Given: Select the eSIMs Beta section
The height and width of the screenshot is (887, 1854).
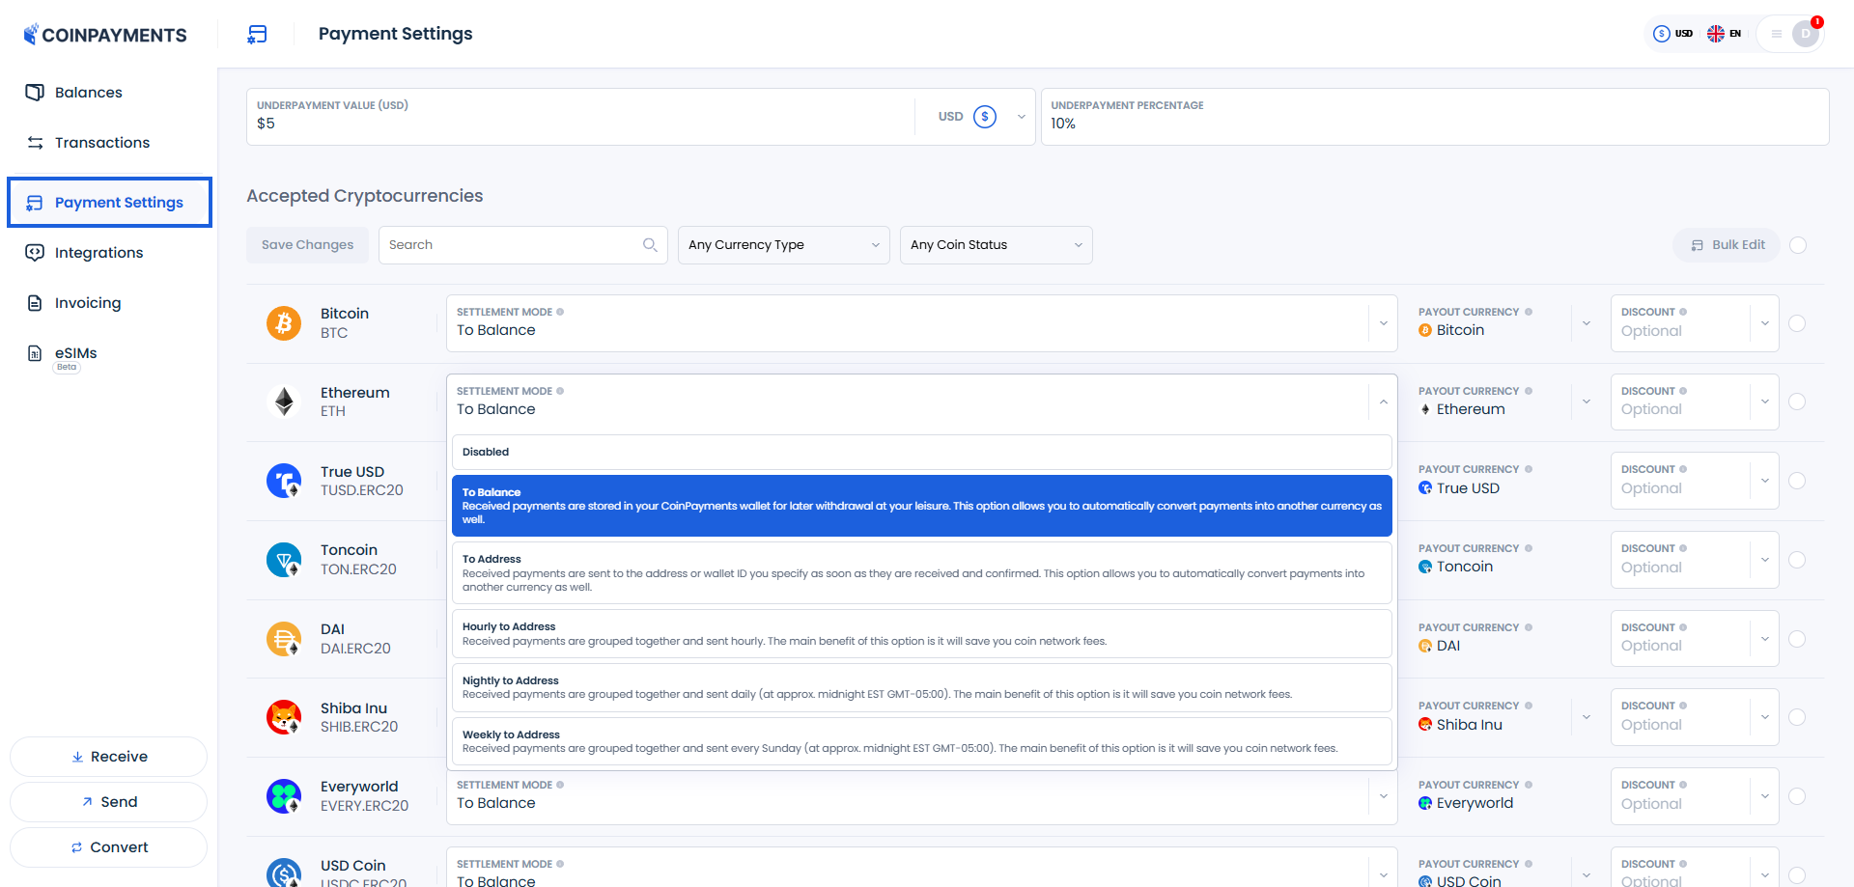Looking at the screenshot, I should pos(74,355).
